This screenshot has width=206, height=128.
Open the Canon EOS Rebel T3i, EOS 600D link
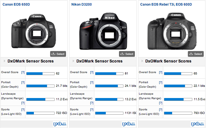[x=166, y=4]
